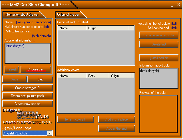The width and height of the screenshot is (183, 139).
Task: Create a new car ID
Action: click(x=27, y=88)
